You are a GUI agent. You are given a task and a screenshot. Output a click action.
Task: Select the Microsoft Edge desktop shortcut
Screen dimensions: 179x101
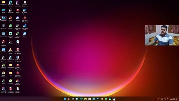pos(11,3)
